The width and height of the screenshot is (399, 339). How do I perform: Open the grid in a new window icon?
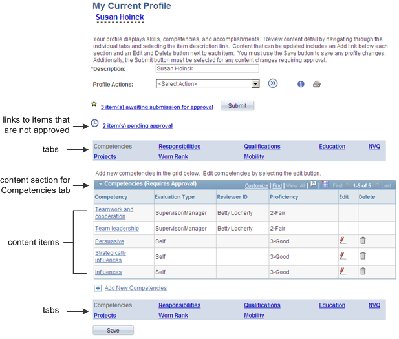pyautogui.click(x=313, y=183)
